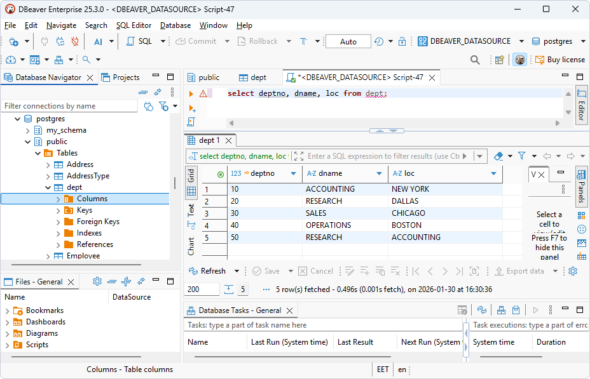Toggle the results filter funnel
Screen dimensions: 590x379
point(522,156)
